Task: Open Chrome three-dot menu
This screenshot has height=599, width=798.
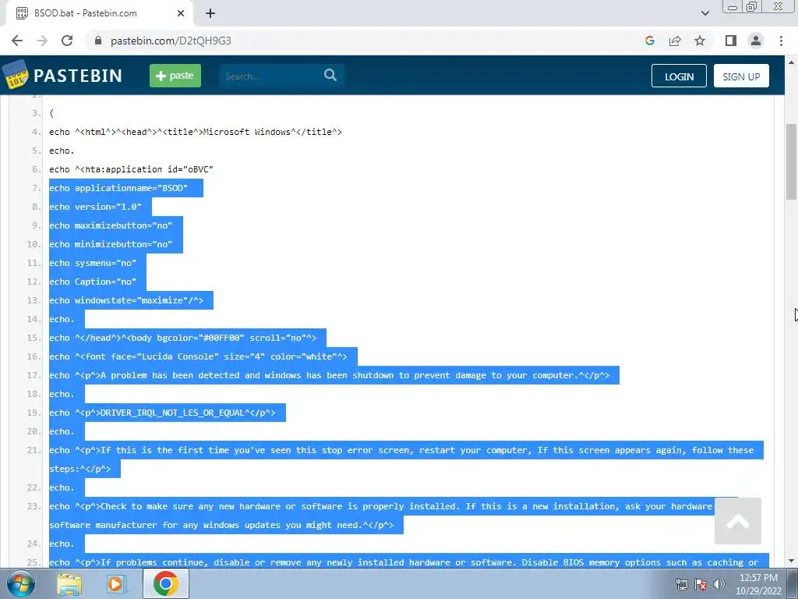Action: 781,41
